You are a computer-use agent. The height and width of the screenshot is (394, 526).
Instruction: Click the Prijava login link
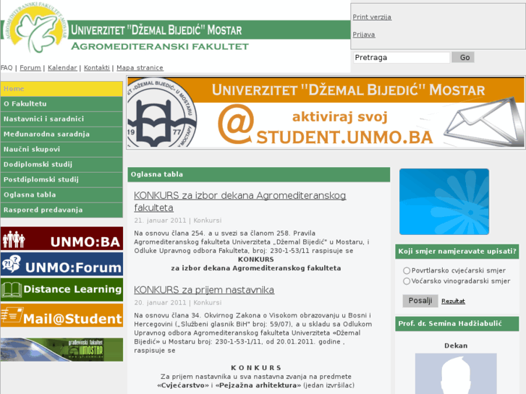[x=364, y=35]
